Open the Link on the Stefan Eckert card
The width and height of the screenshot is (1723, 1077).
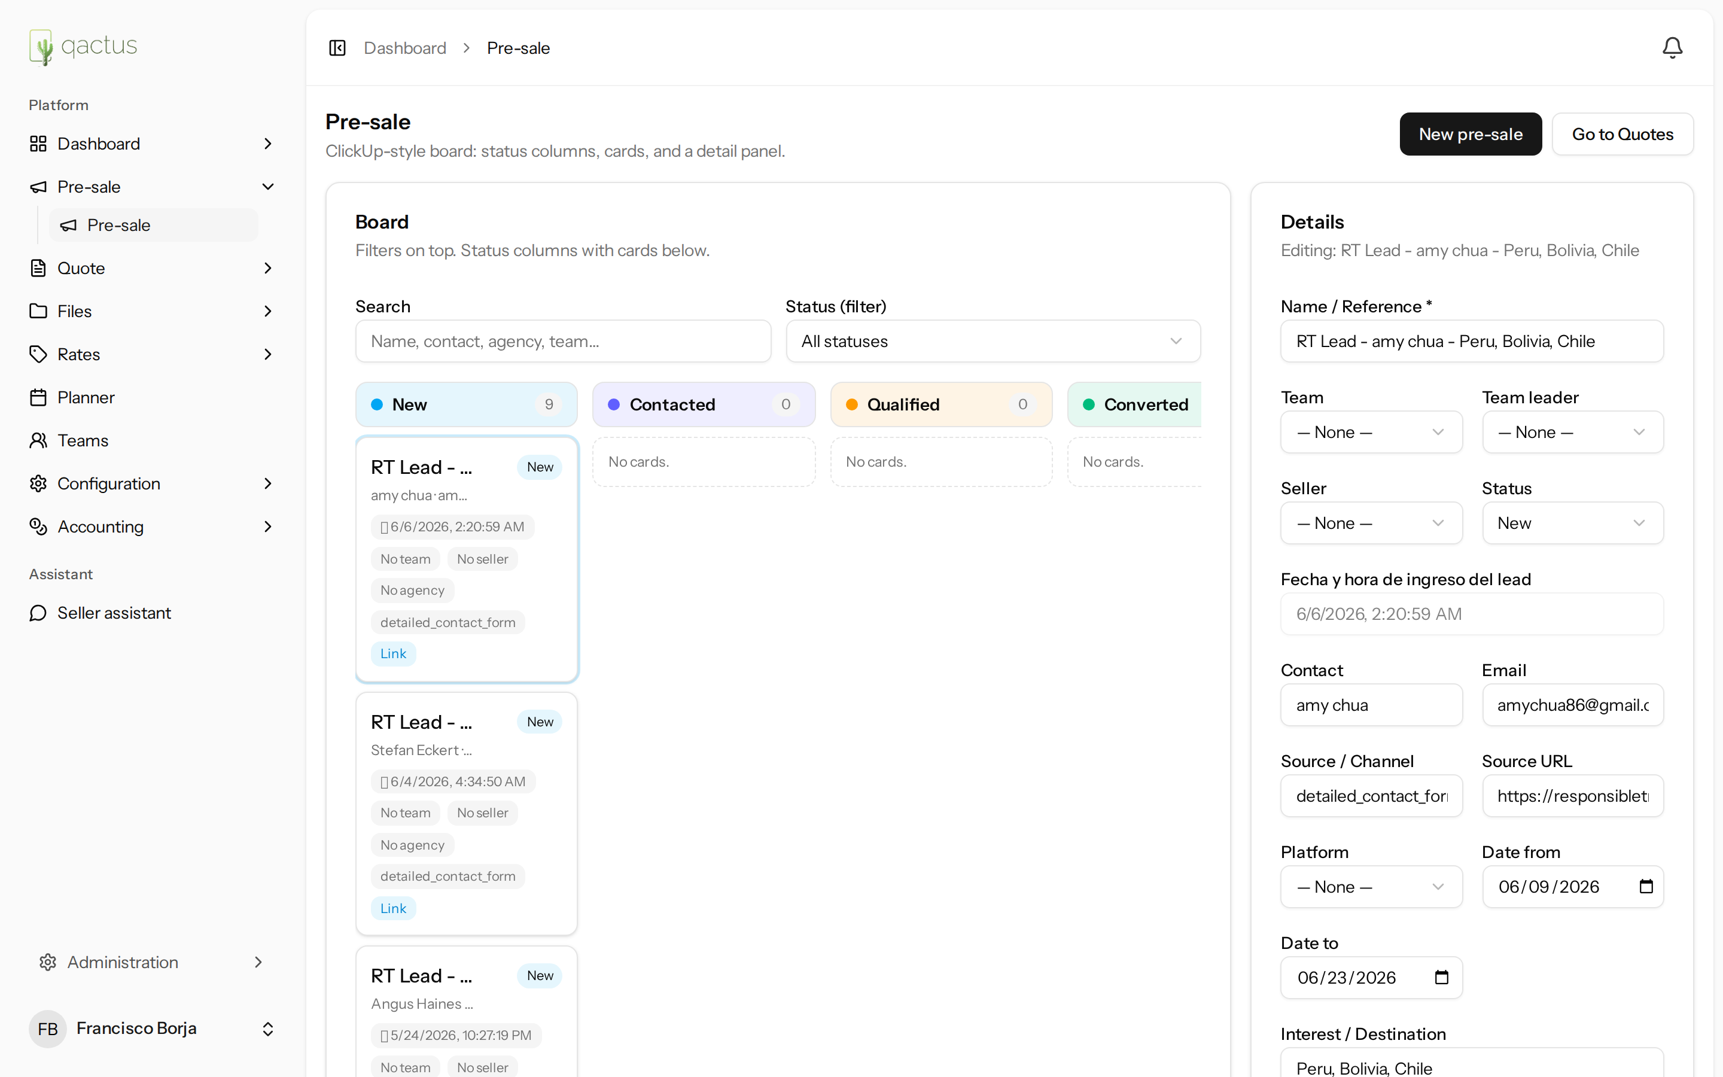[x=393, y=908]
